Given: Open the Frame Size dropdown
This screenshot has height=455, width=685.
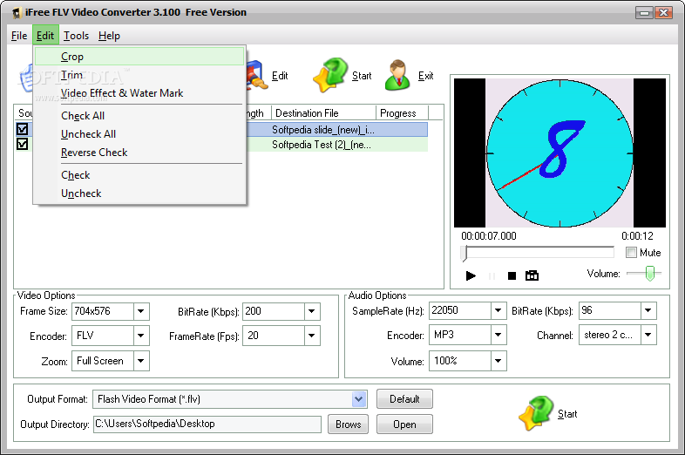Looking at the screenshot, I should [x=140, y=311].
